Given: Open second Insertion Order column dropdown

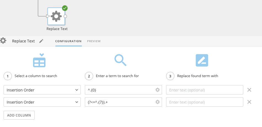Looking at the screenshot, I should click(42, 102).
